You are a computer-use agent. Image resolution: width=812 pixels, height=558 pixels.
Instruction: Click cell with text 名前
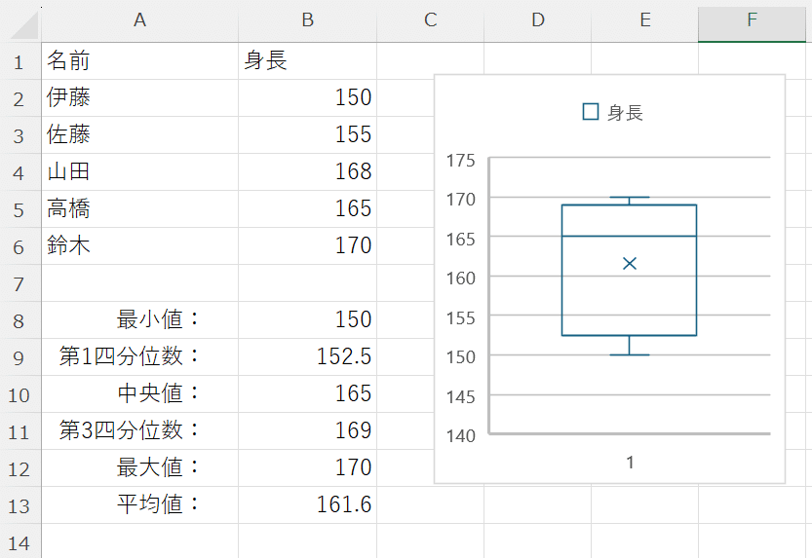coord(139,61)
